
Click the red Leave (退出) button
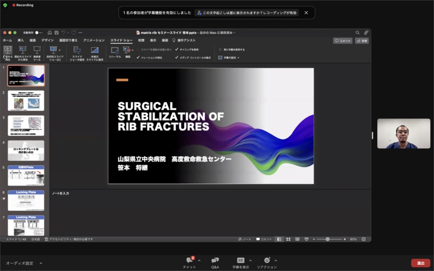[420, 263]
